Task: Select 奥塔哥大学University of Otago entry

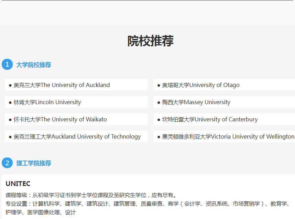Action: [x=224, y=85]
